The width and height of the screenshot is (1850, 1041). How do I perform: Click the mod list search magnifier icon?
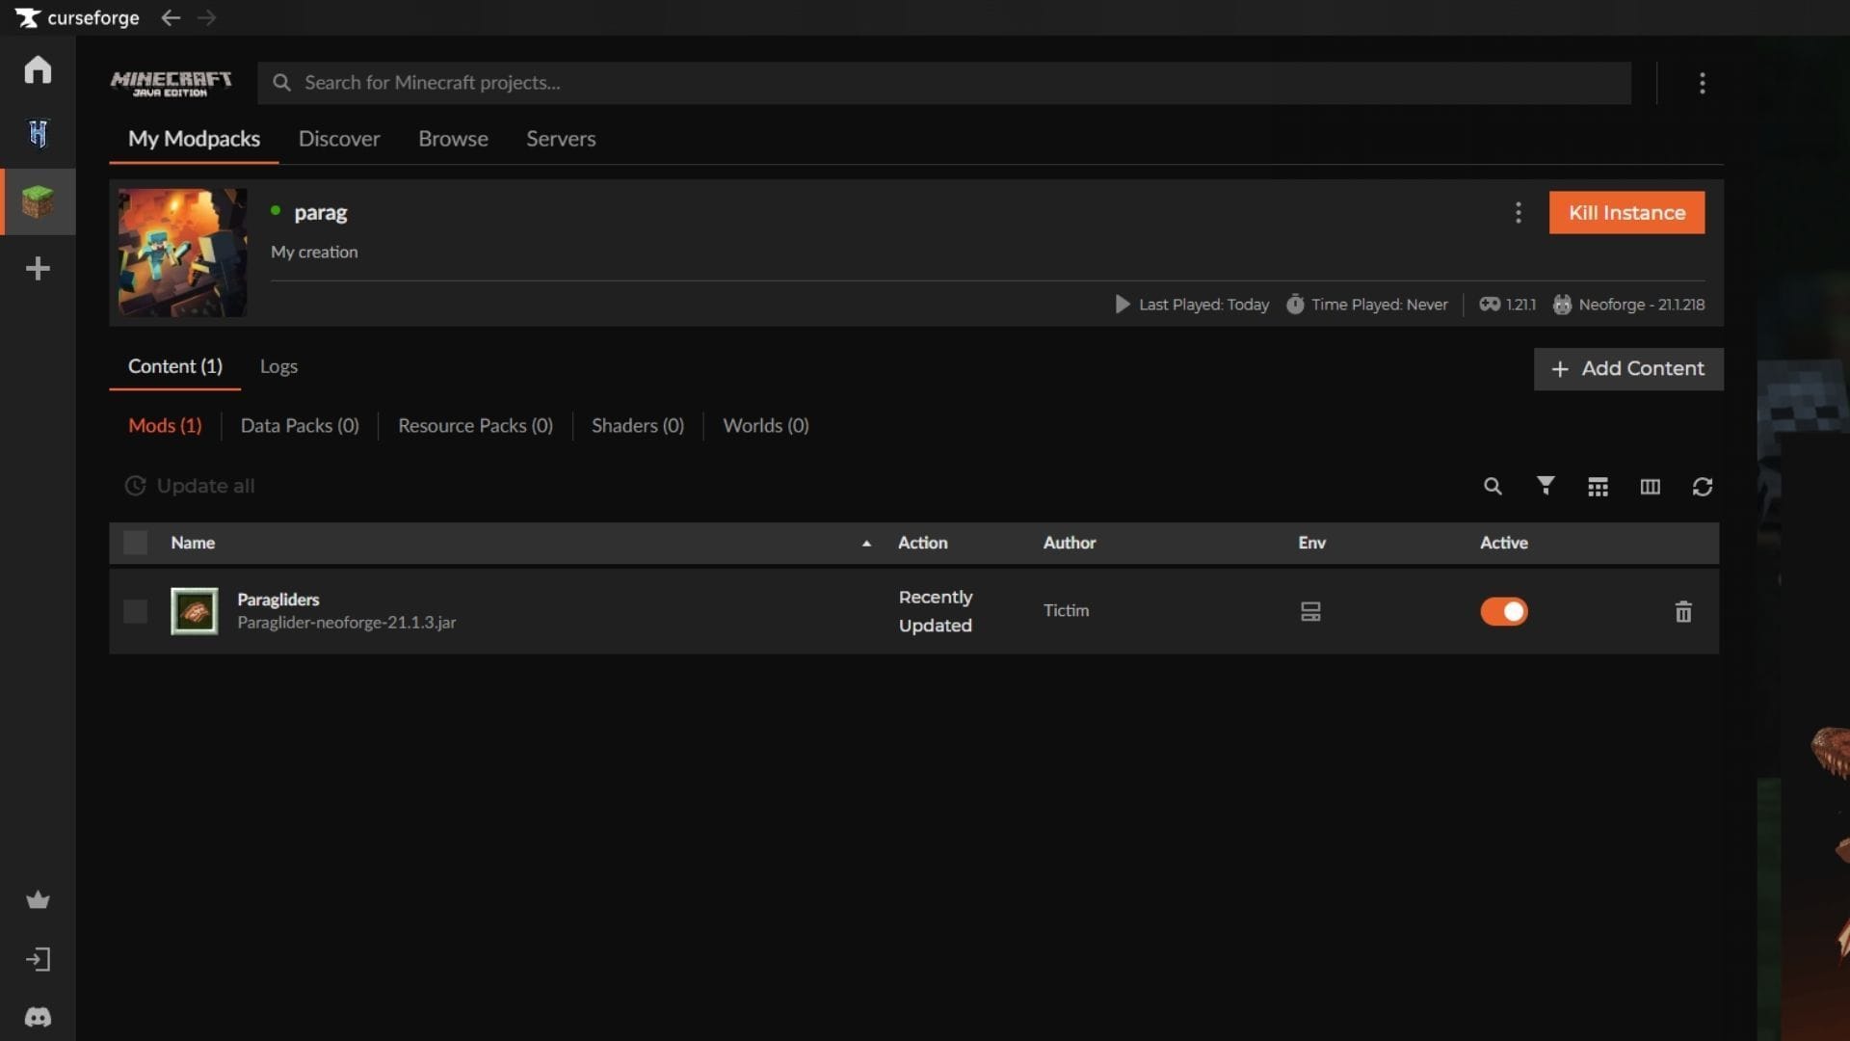[1493, 487]
